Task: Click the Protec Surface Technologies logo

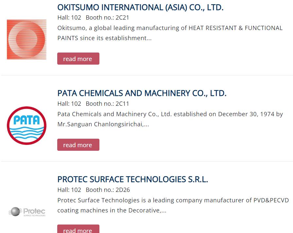Action: pyautogui.click(x=27, y=212)
